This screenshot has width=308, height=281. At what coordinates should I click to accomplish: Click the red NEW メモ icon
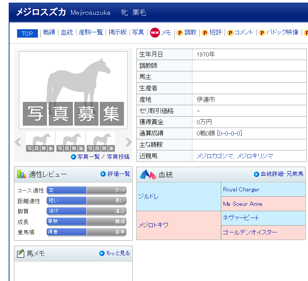point(155,33)
